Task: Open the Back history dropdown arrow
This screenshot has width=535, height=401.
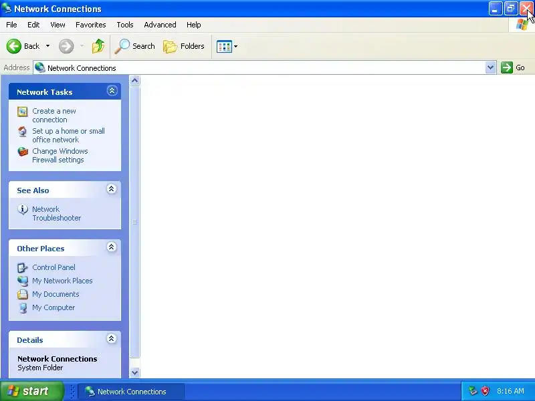Action: pyautogui.click(x=47, y=46)
